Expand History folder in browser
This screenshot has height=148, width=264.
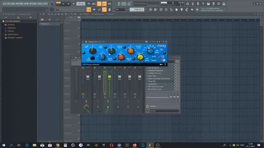pos(11,25)
